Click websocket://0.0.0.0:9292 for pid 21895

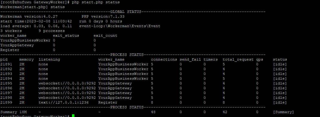[x=67, y=83]
